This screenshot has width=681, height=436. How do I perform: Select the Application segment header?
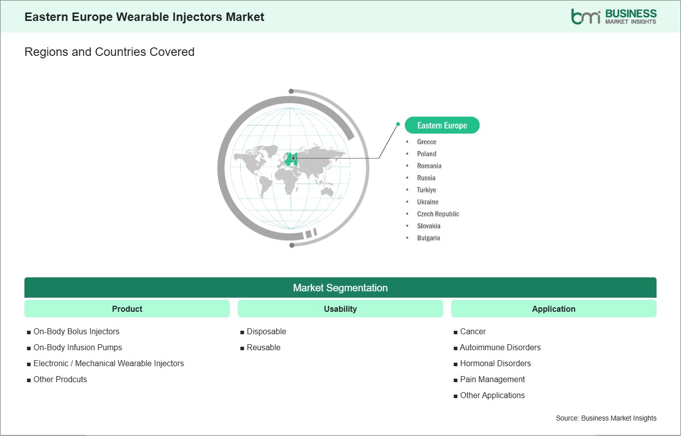pos(554,309)
